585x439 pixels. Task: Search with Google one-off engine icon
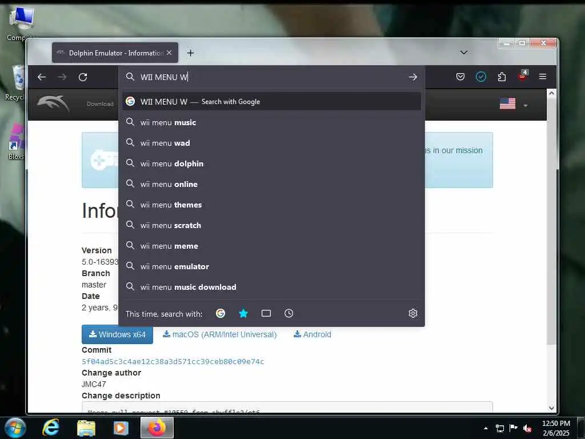221,313
